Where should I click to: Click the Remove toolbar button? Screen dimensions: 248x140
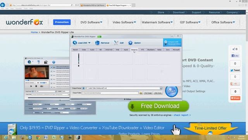102,43
